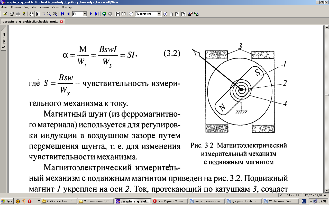Open the Файл menu
This screenshot has width=329, height=205.
coord(5,7)
